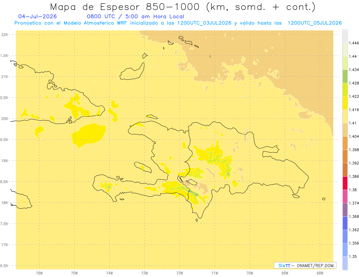Select the date label '04-Jul-2026'
This screenshot has height=277, width=359.
(x=37, y=16)
